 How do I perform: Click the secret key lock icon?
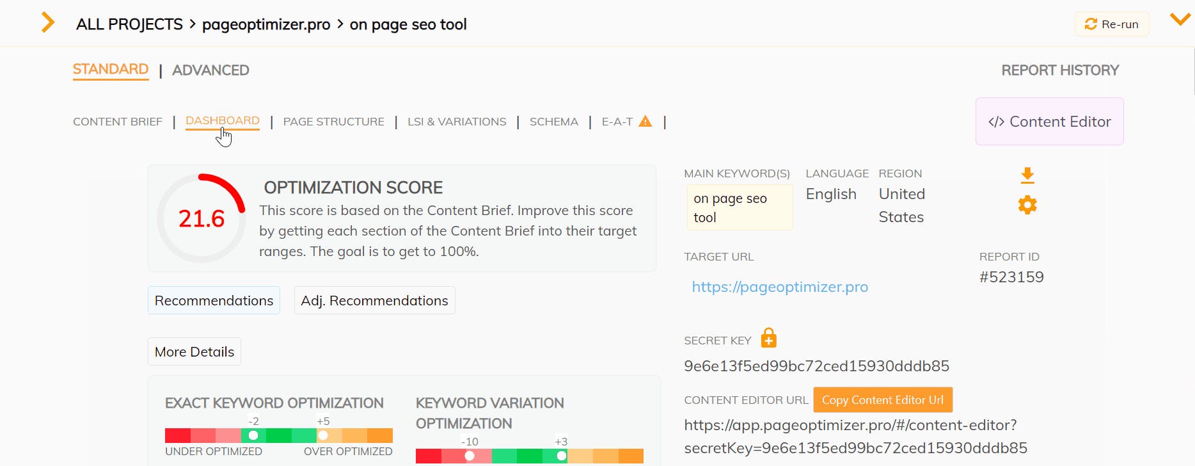(769, 338)
